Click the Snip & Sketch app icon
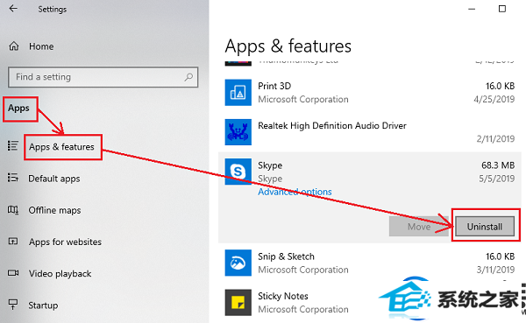 click(238, 263)
